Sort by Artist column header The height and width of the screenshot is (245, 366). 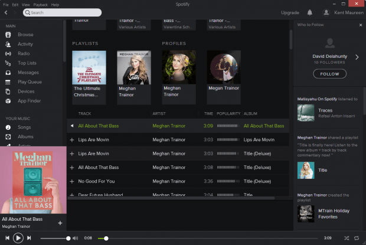tap(159, 113)
